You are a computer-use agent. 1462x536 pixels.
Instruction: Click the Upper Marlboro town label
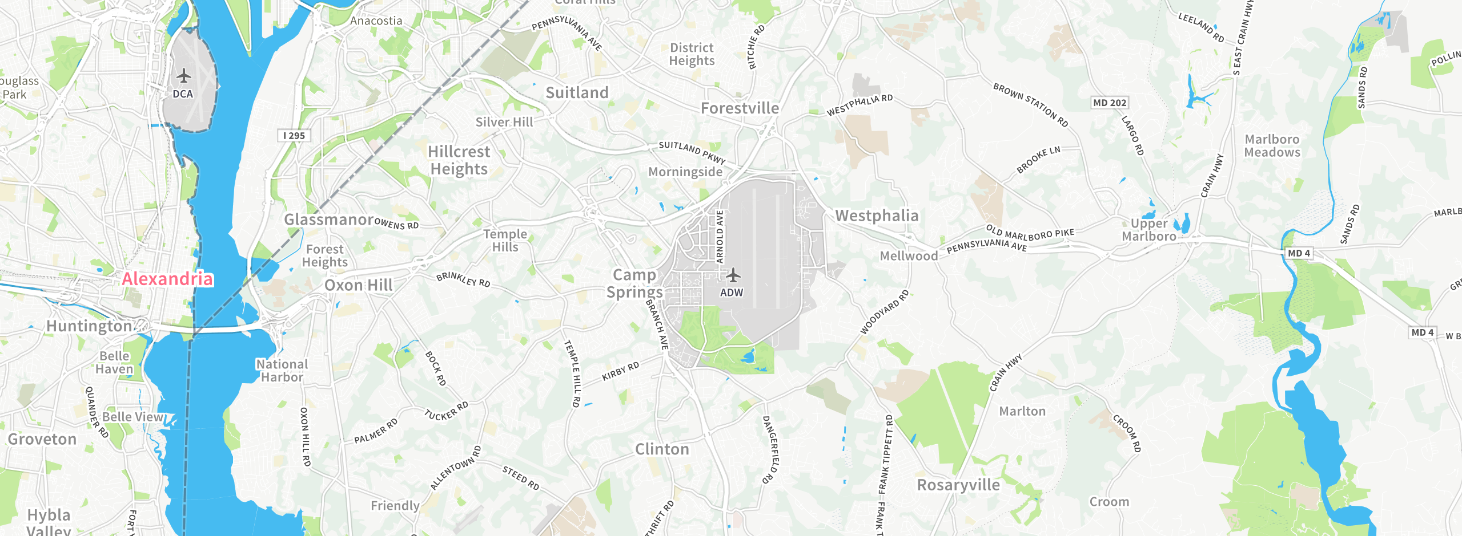(x=1149, y=230)
